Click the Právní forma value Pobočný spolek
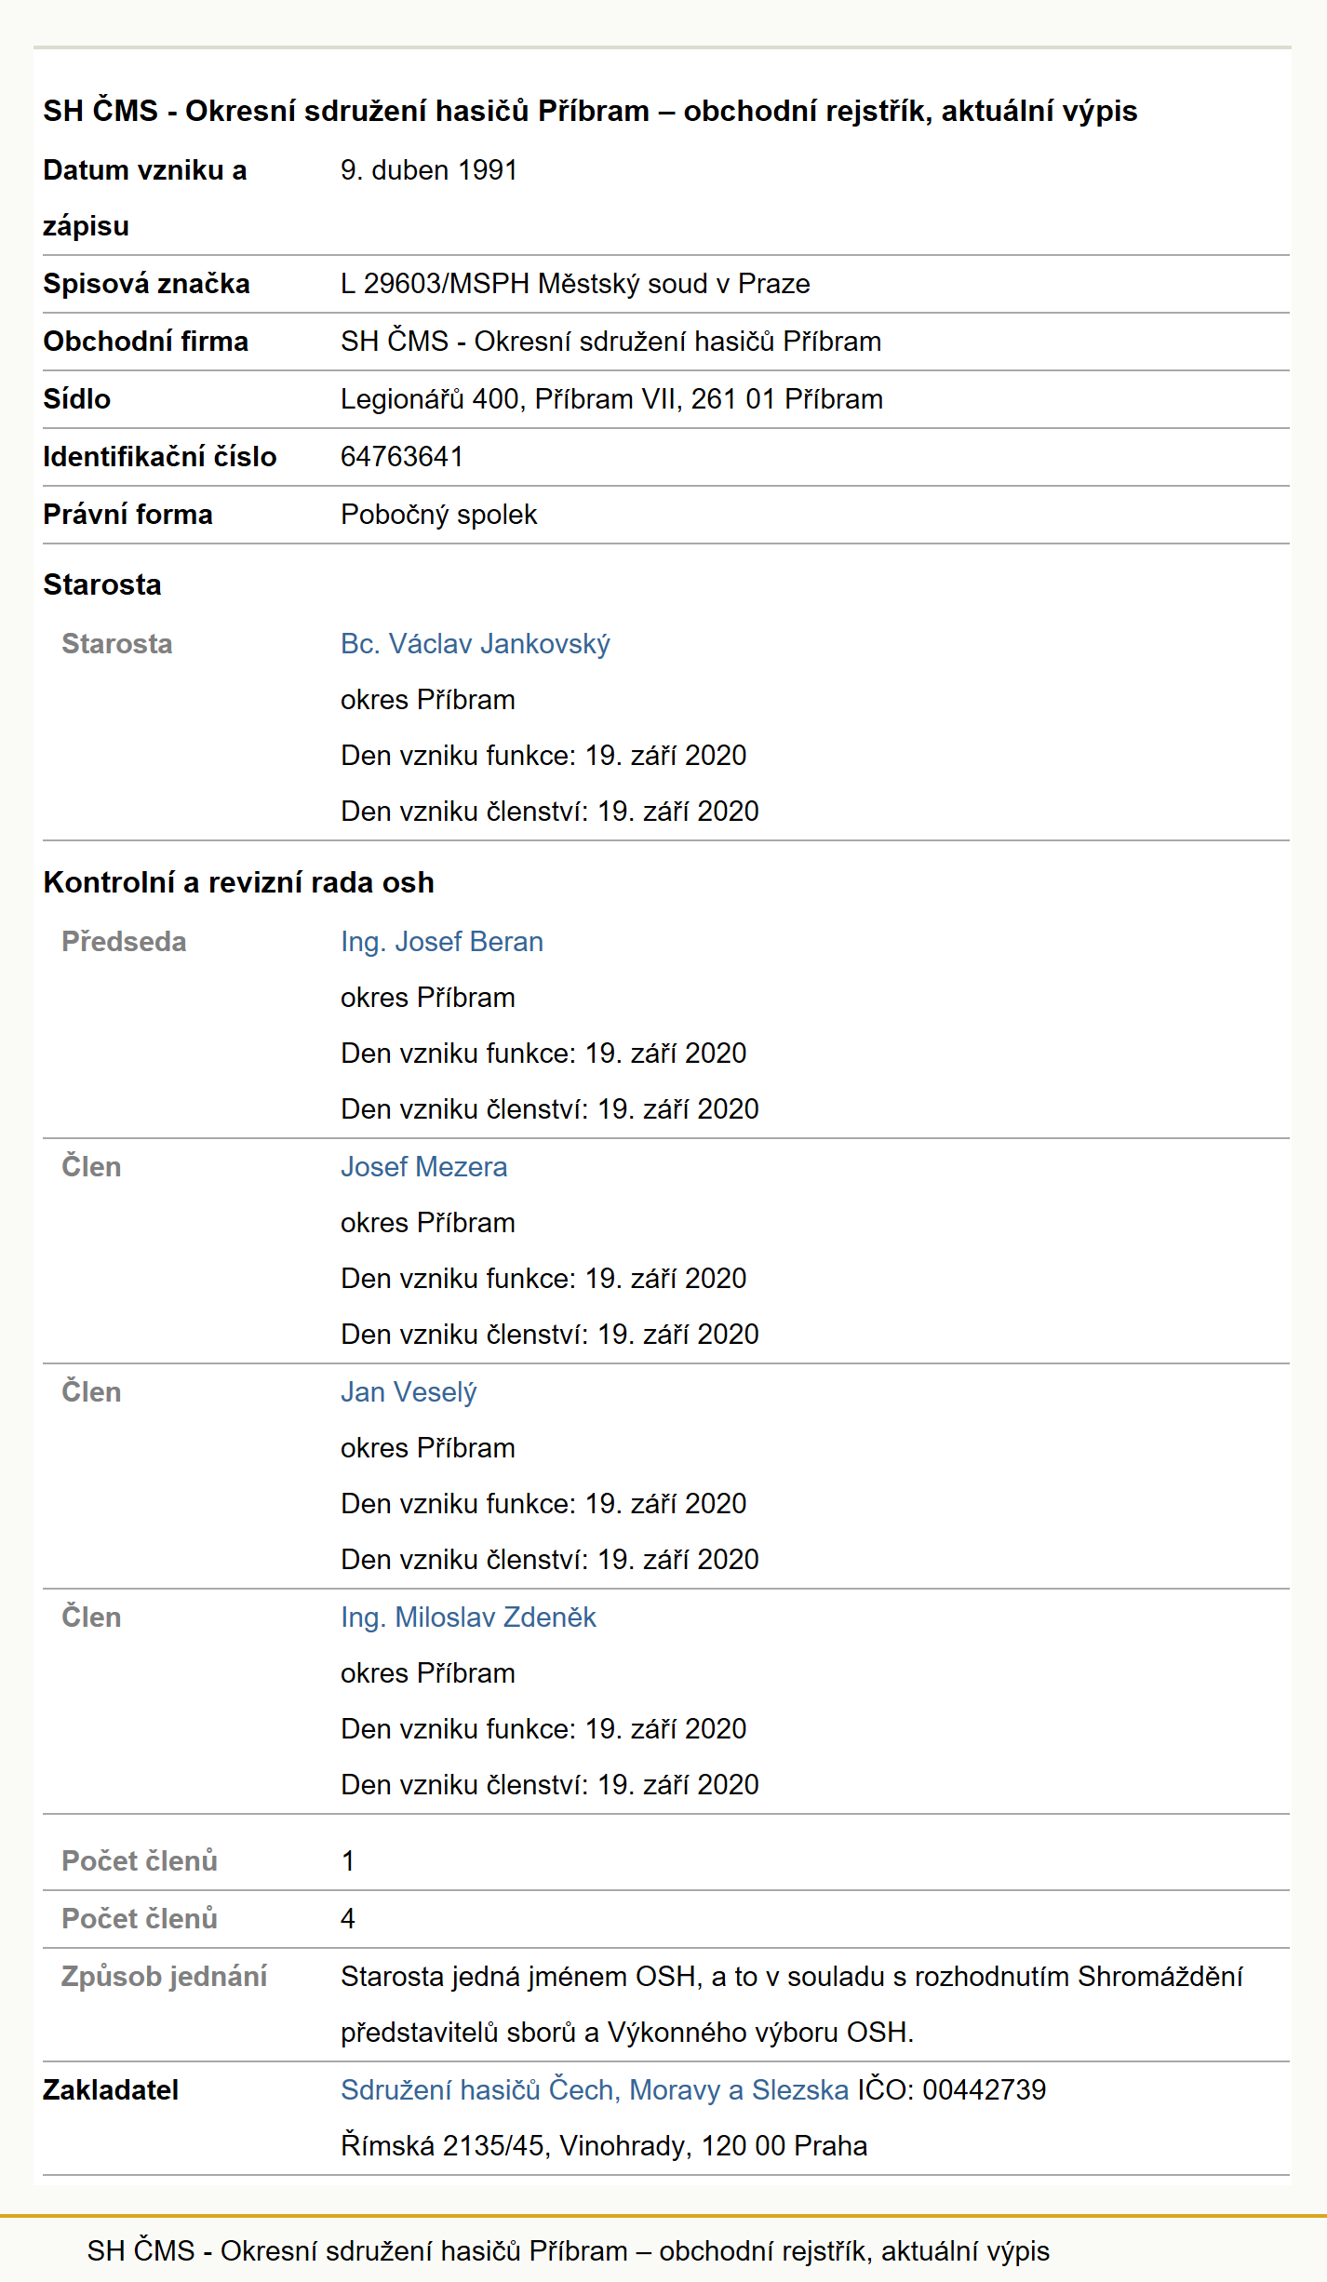1327x2282 pixels. click(438, 515)
